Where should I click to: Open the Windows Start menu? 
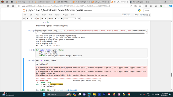[x=44, y=94]
